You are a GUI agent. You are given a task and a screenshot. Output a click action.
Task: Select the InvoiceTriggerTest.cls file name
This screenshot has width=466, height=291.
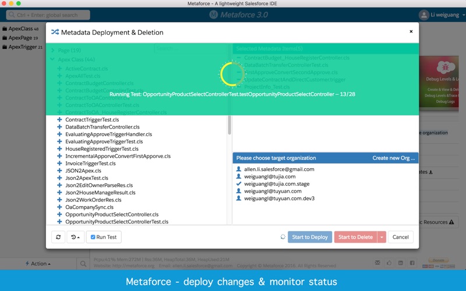coord(90,164)
